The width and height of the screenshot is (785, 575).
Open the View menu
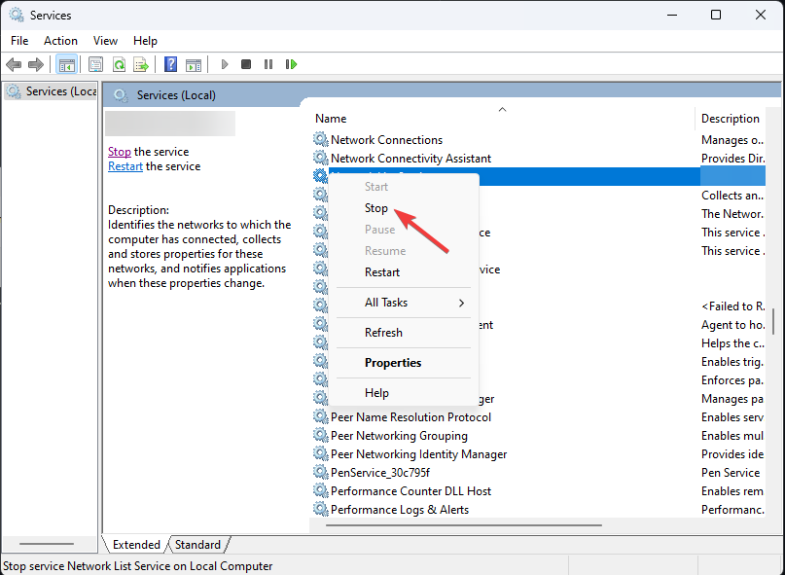click(105, 41)
